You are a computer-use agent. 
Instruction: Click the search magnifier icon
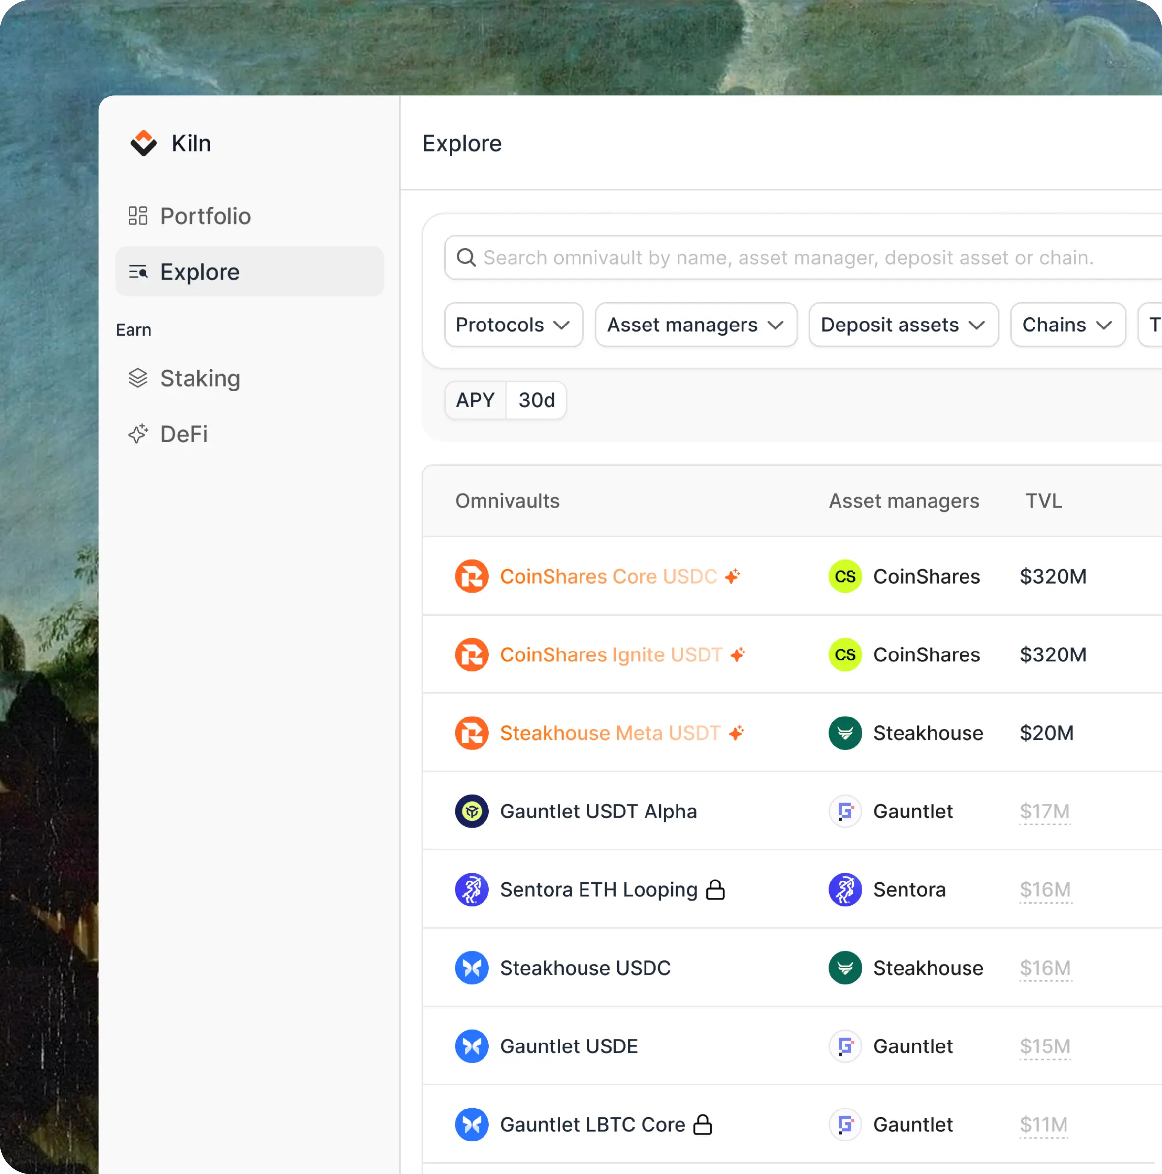tap(466, 258)
